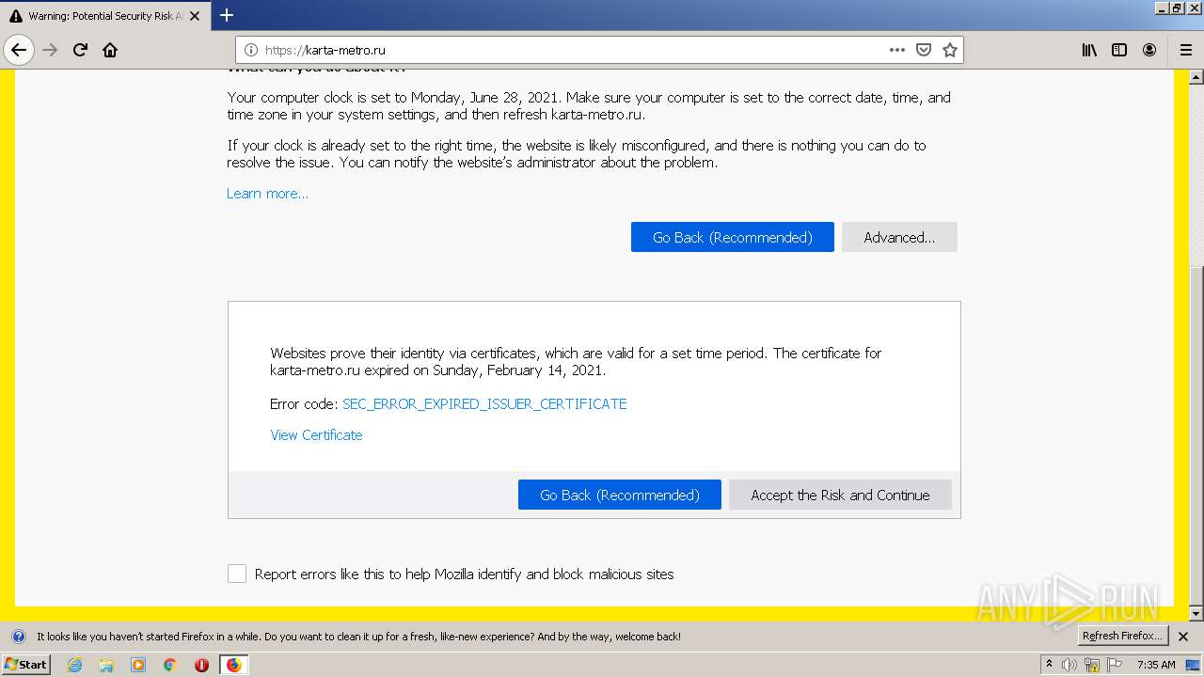Open Windows Explorer from taskbar

[x=106, y=665]
